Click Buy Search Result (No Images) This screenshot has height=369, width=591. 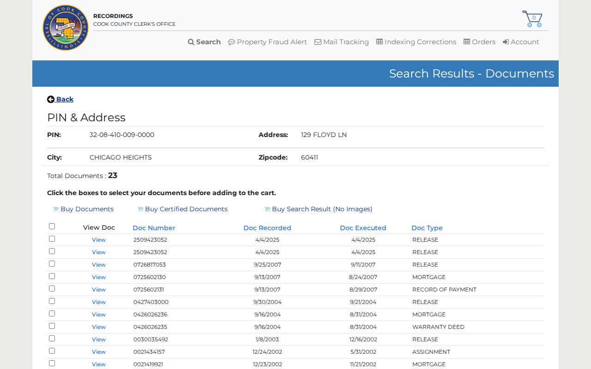pos(318,209)
